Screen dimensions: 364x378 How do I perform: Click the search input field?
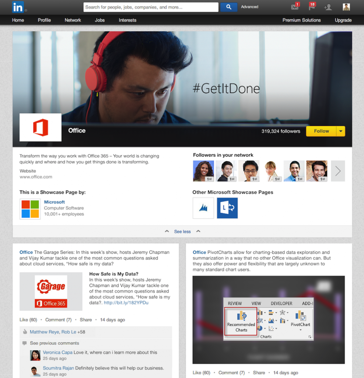[x=150, y=7]
